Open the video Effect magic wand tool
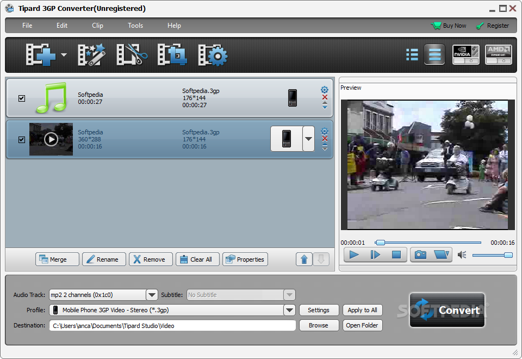The height and width of the screenshot is (359, 522). [x=91, y=55]
